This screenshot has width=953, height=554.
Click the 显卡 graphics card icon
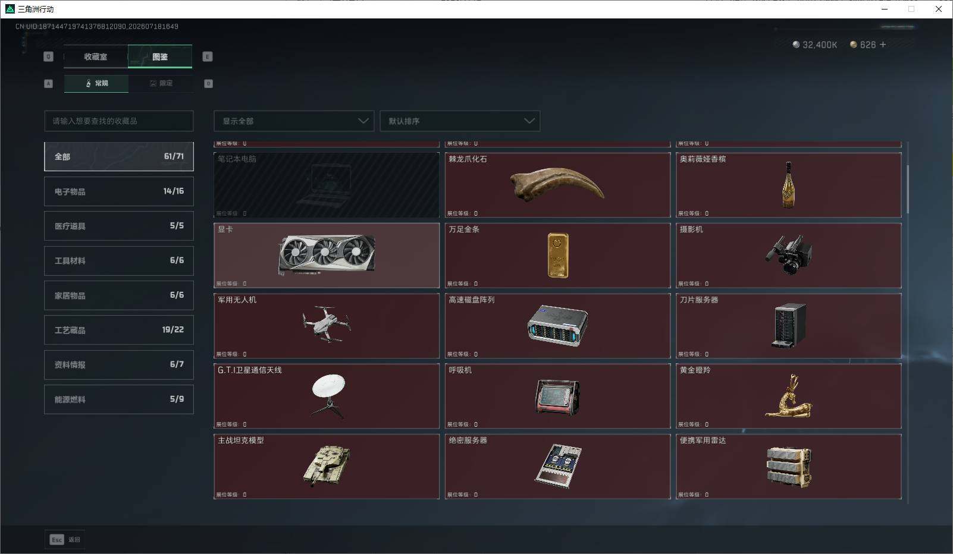(x=327, y=254)
